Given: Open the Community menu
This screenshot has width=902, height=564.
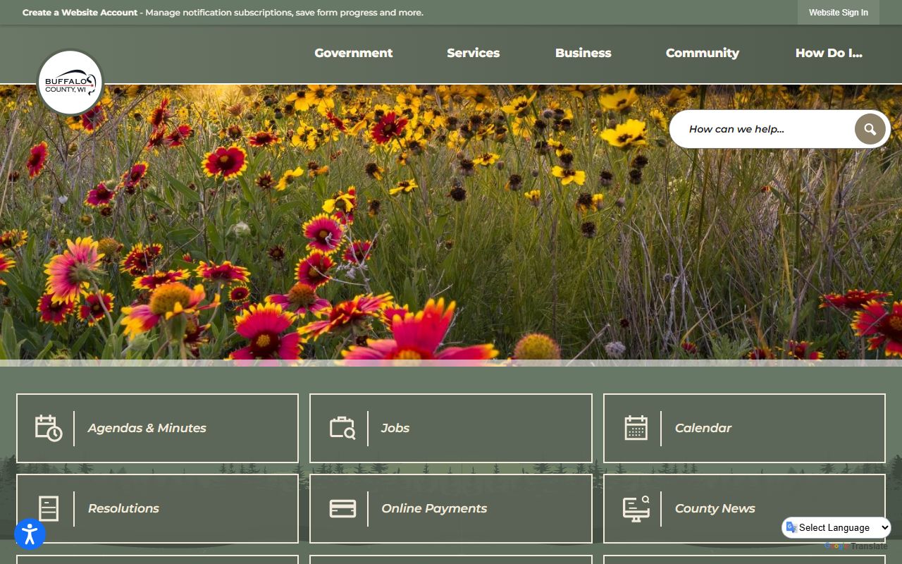Looking at the screenshot, I should tap(702, 53).
